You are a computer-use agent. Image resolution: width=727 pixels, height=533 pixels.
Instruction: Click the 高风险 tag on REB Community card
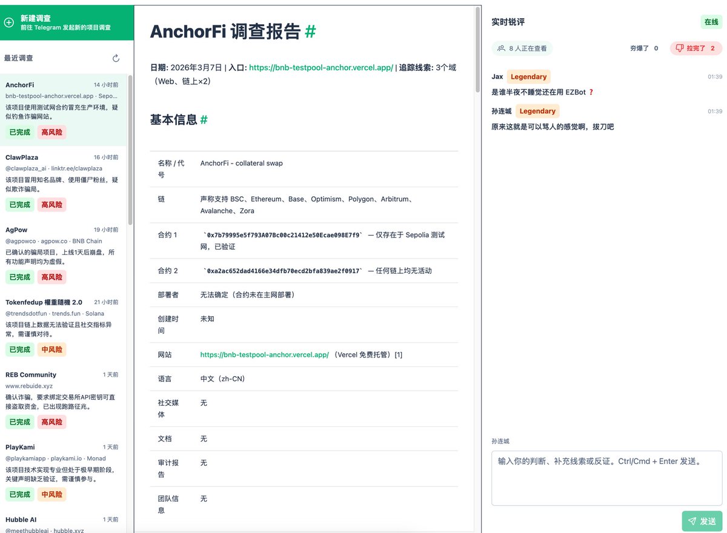click(x=51, y=422)
